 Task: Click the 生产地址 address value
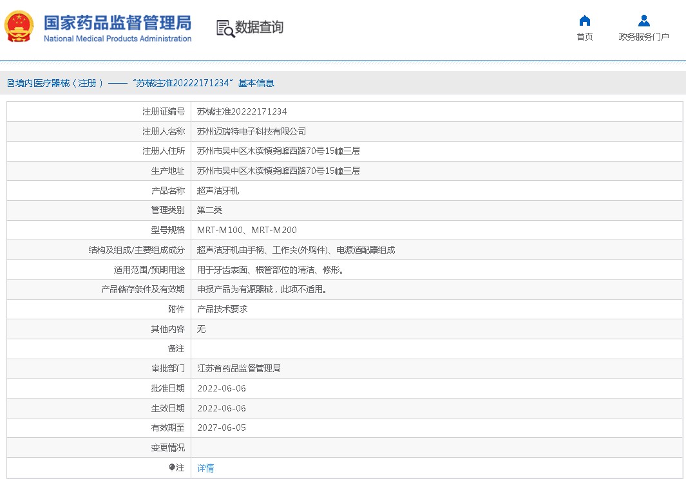point(278,171)
